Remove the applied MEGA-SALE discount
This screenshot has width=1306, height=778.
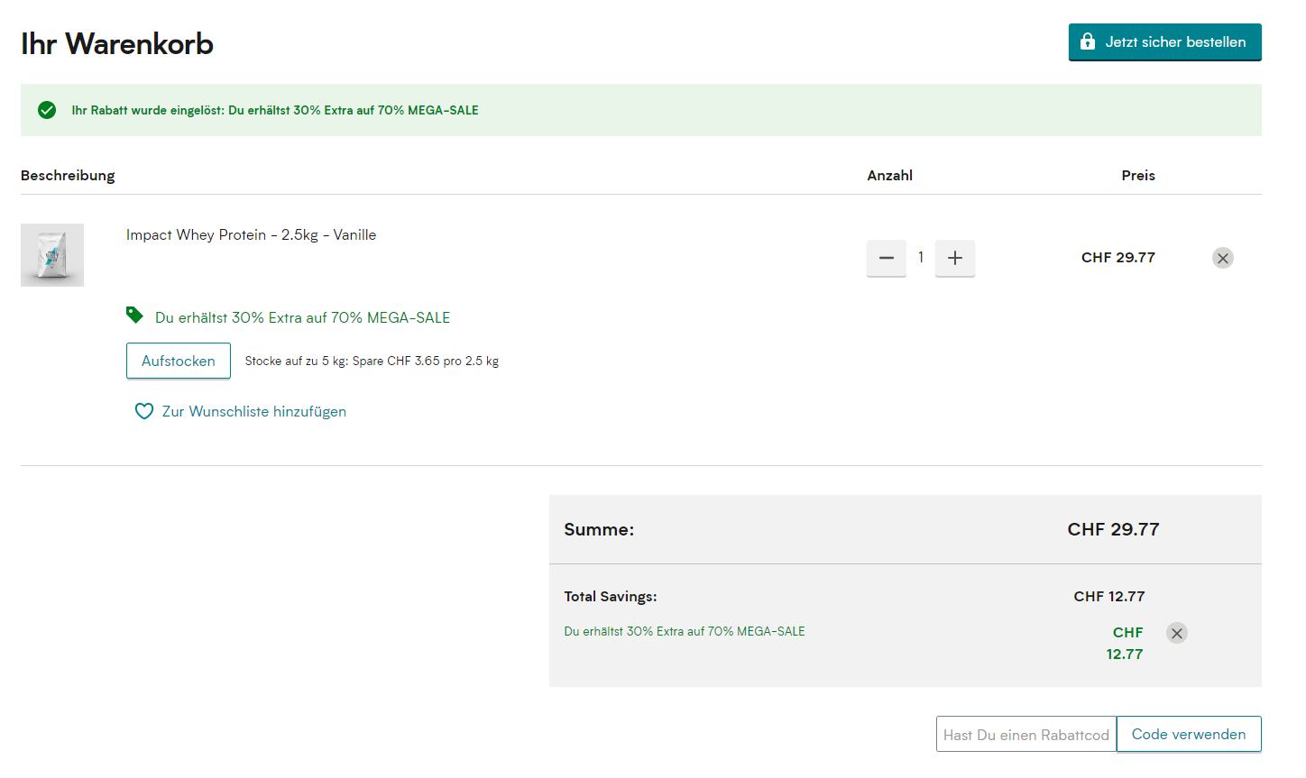pos(1176,633)
